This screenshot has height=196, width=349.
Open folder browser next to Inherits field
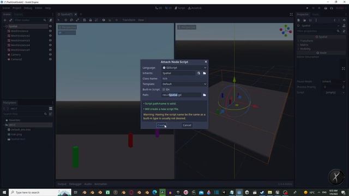(204, 73)
